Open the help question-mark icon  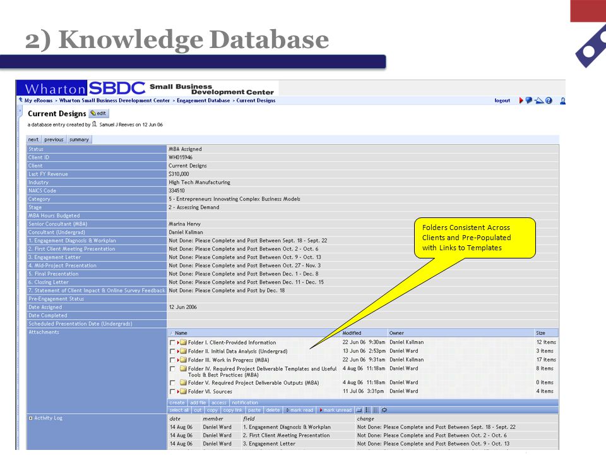click(549, 100)
